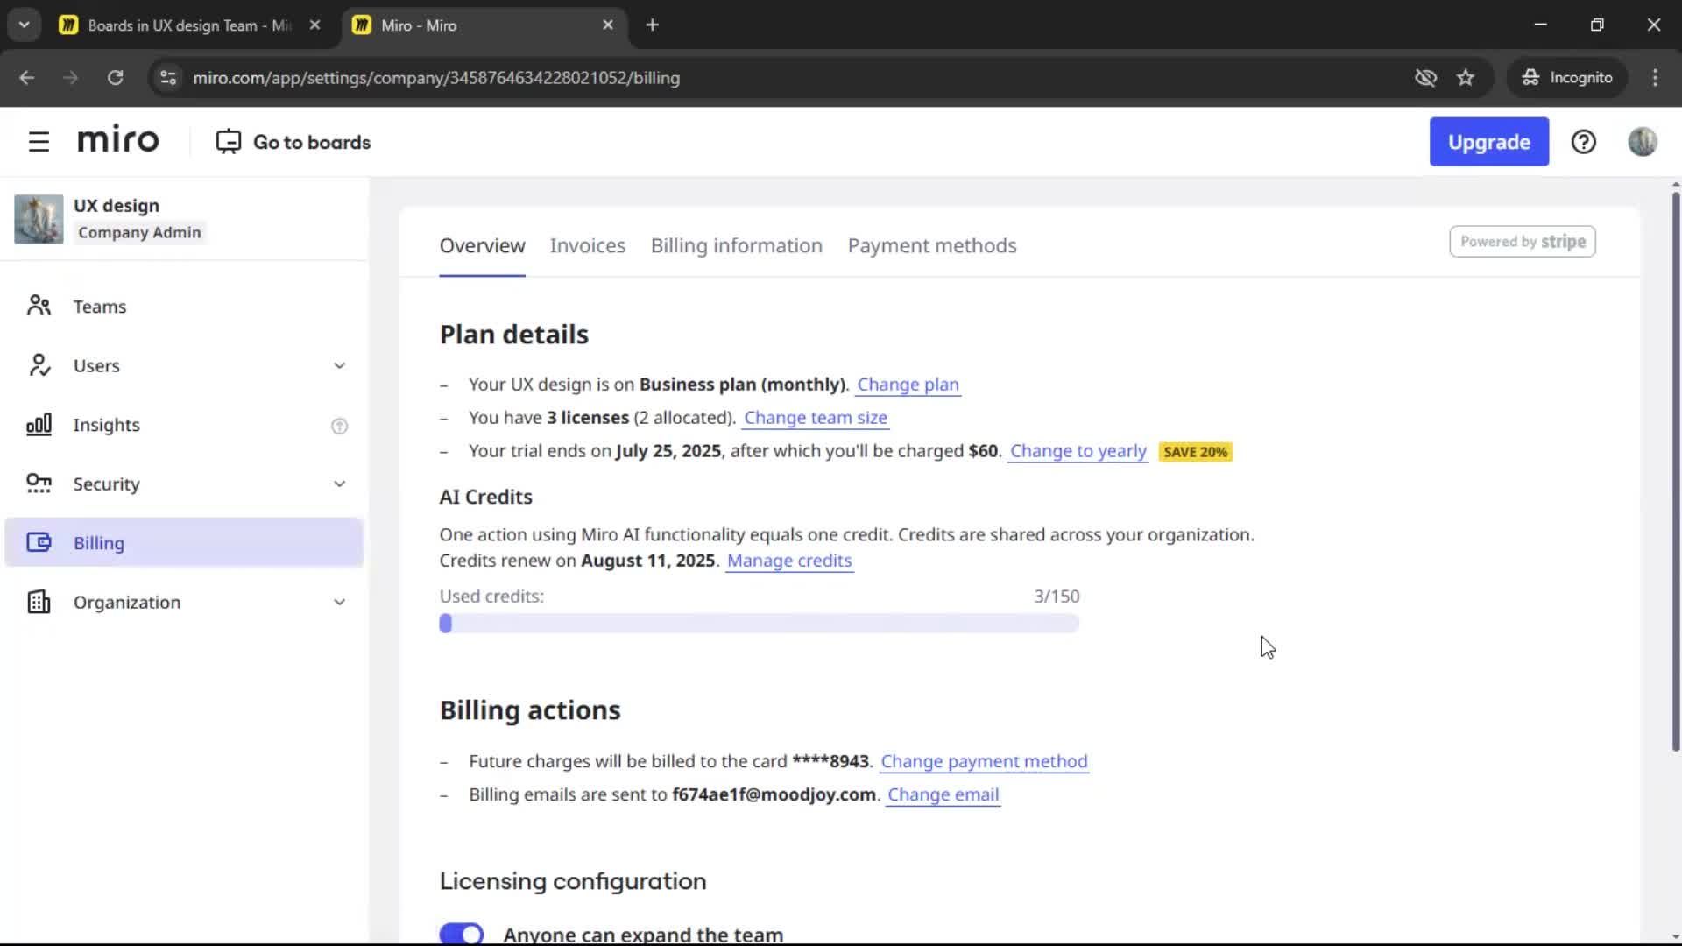The height and width of the screenshot is (946, 1682).
Task: Expand the Organization section chevron
Action: coord(339,602)
